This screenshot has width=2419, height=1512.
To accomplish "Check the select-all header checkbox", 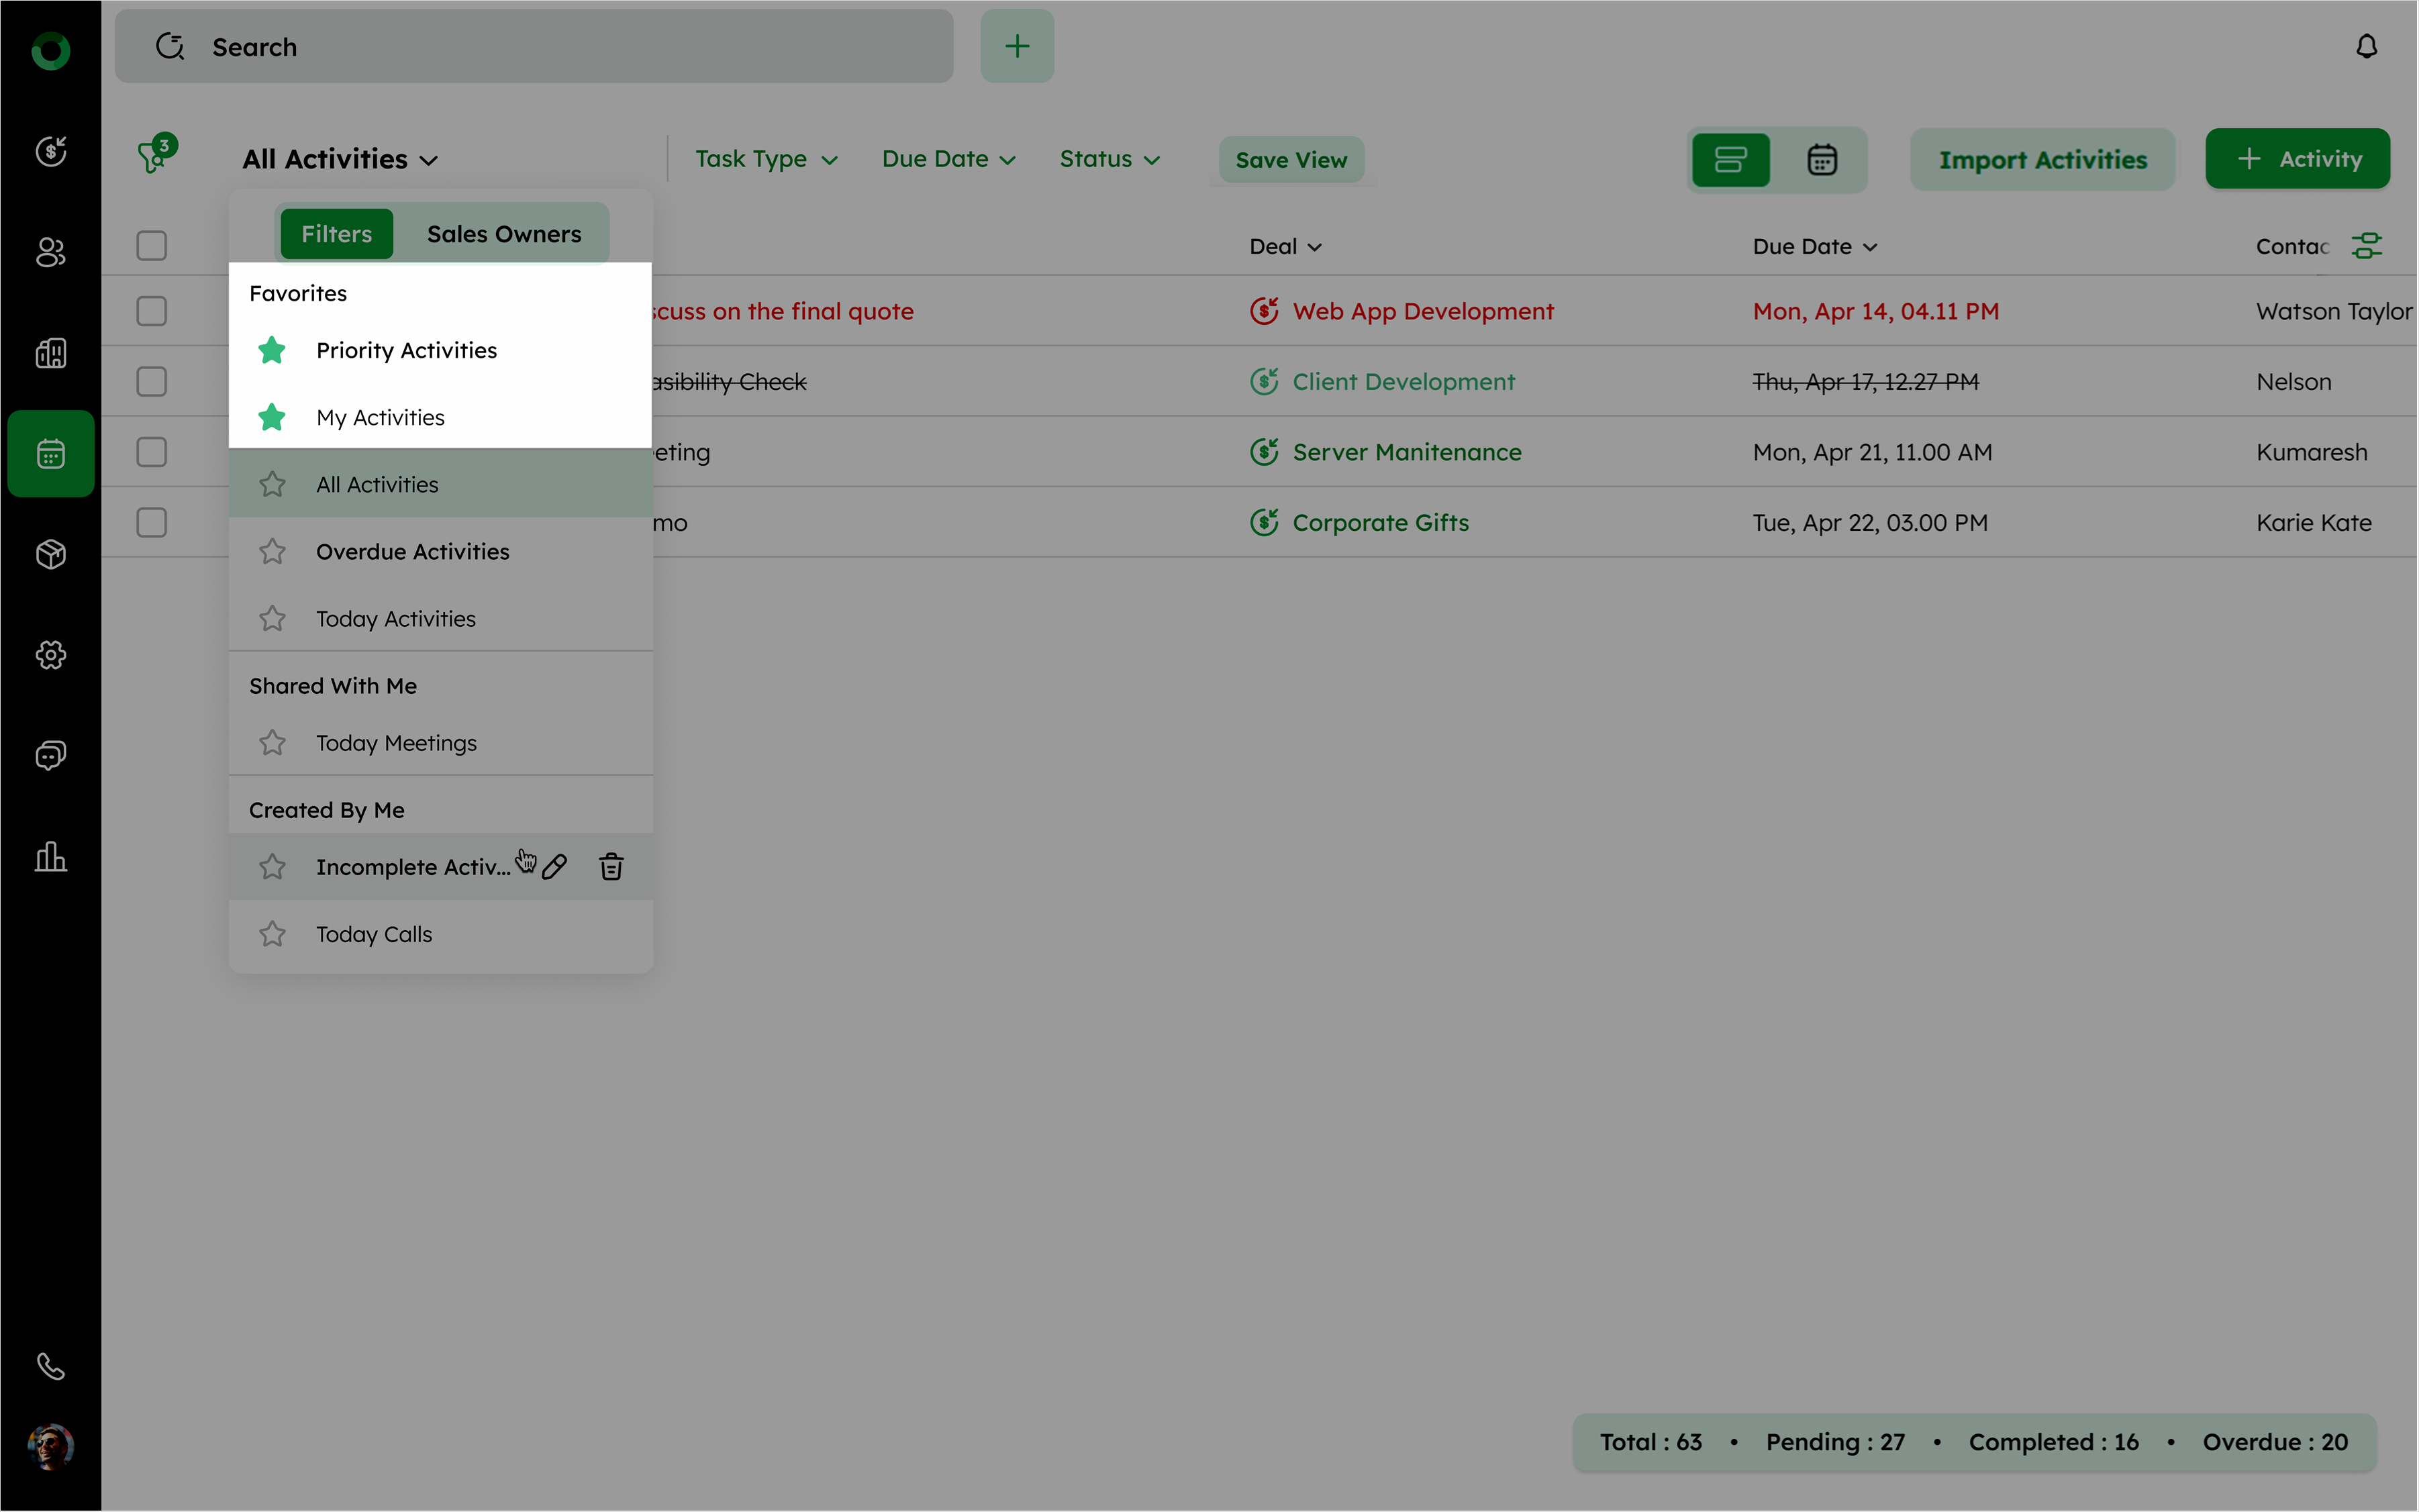I will point(151,246).
